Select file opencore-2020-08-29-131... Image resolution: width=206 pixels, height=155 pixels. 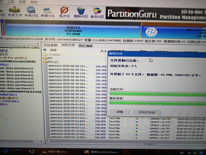(x=68, y=66)
